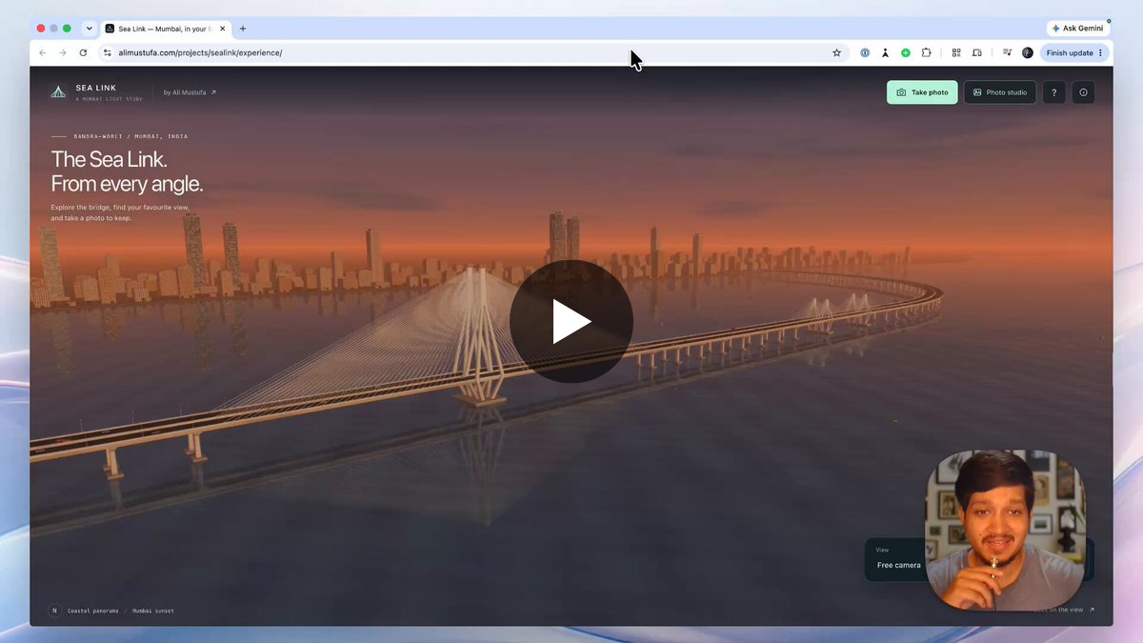
Task: Click the presenter webcam overlay
Action: [1006, 530]
